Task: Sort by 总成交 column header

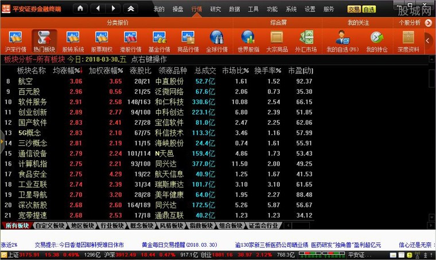Action: (x=205, y=71)
